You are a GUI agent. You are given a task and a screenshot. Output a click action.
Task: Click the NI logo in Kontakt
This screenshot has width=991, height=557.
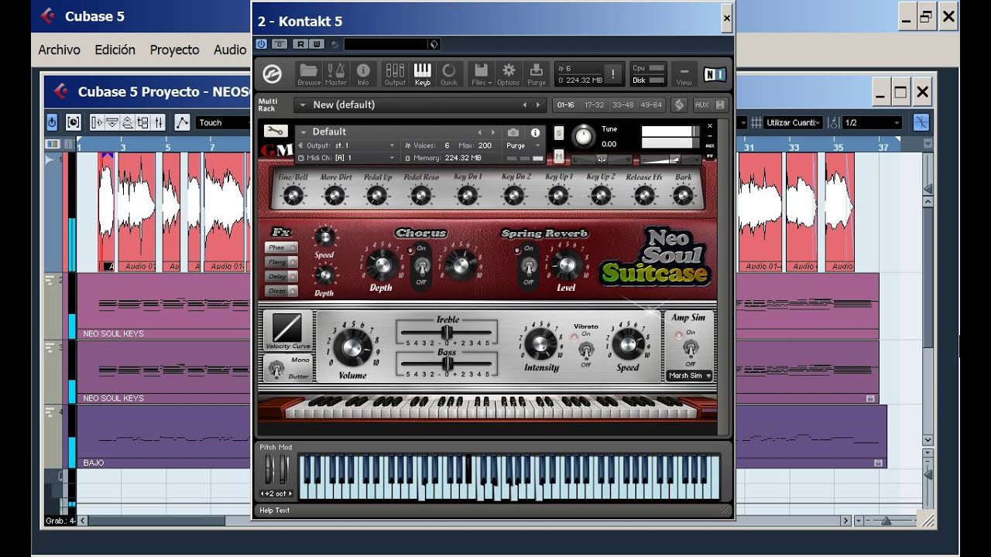pyautogui.click(x=715, y=74)
